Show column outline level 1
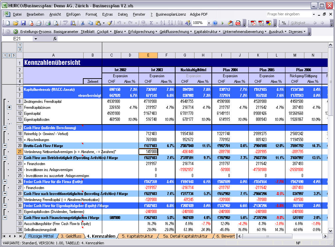Viewport: 335px width, 247px height. pyautogui.click(x=20, y=45)
